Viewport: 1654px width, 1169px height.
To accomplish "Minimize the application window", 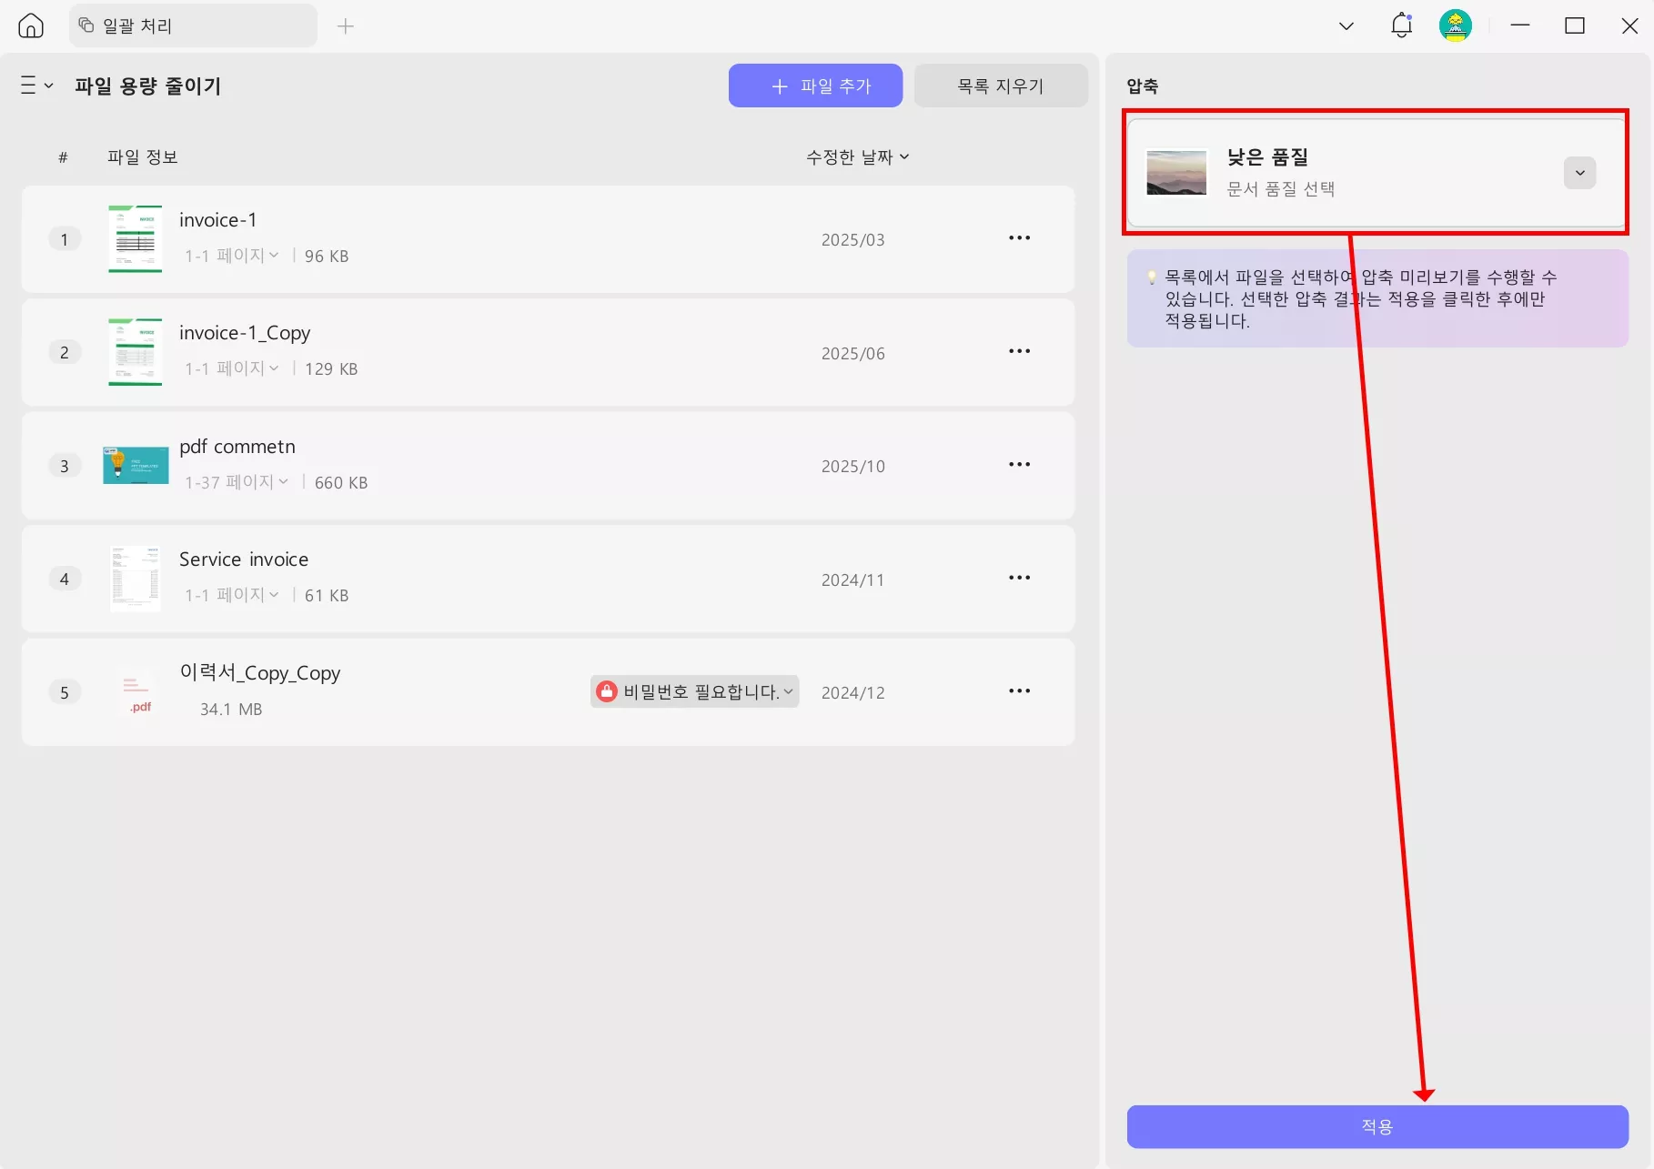I will 1520,25.
